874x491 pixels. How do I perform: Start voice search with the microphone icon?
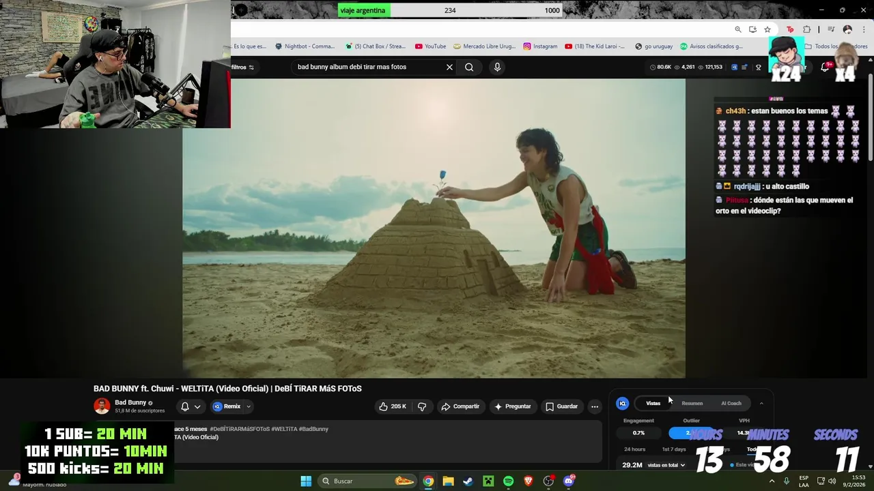[497, 67]
